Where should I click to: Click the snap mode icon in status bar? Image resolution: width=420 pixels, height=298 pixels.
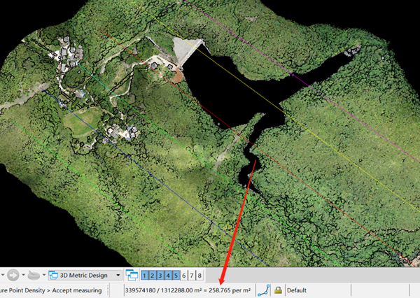coord(264,290)
